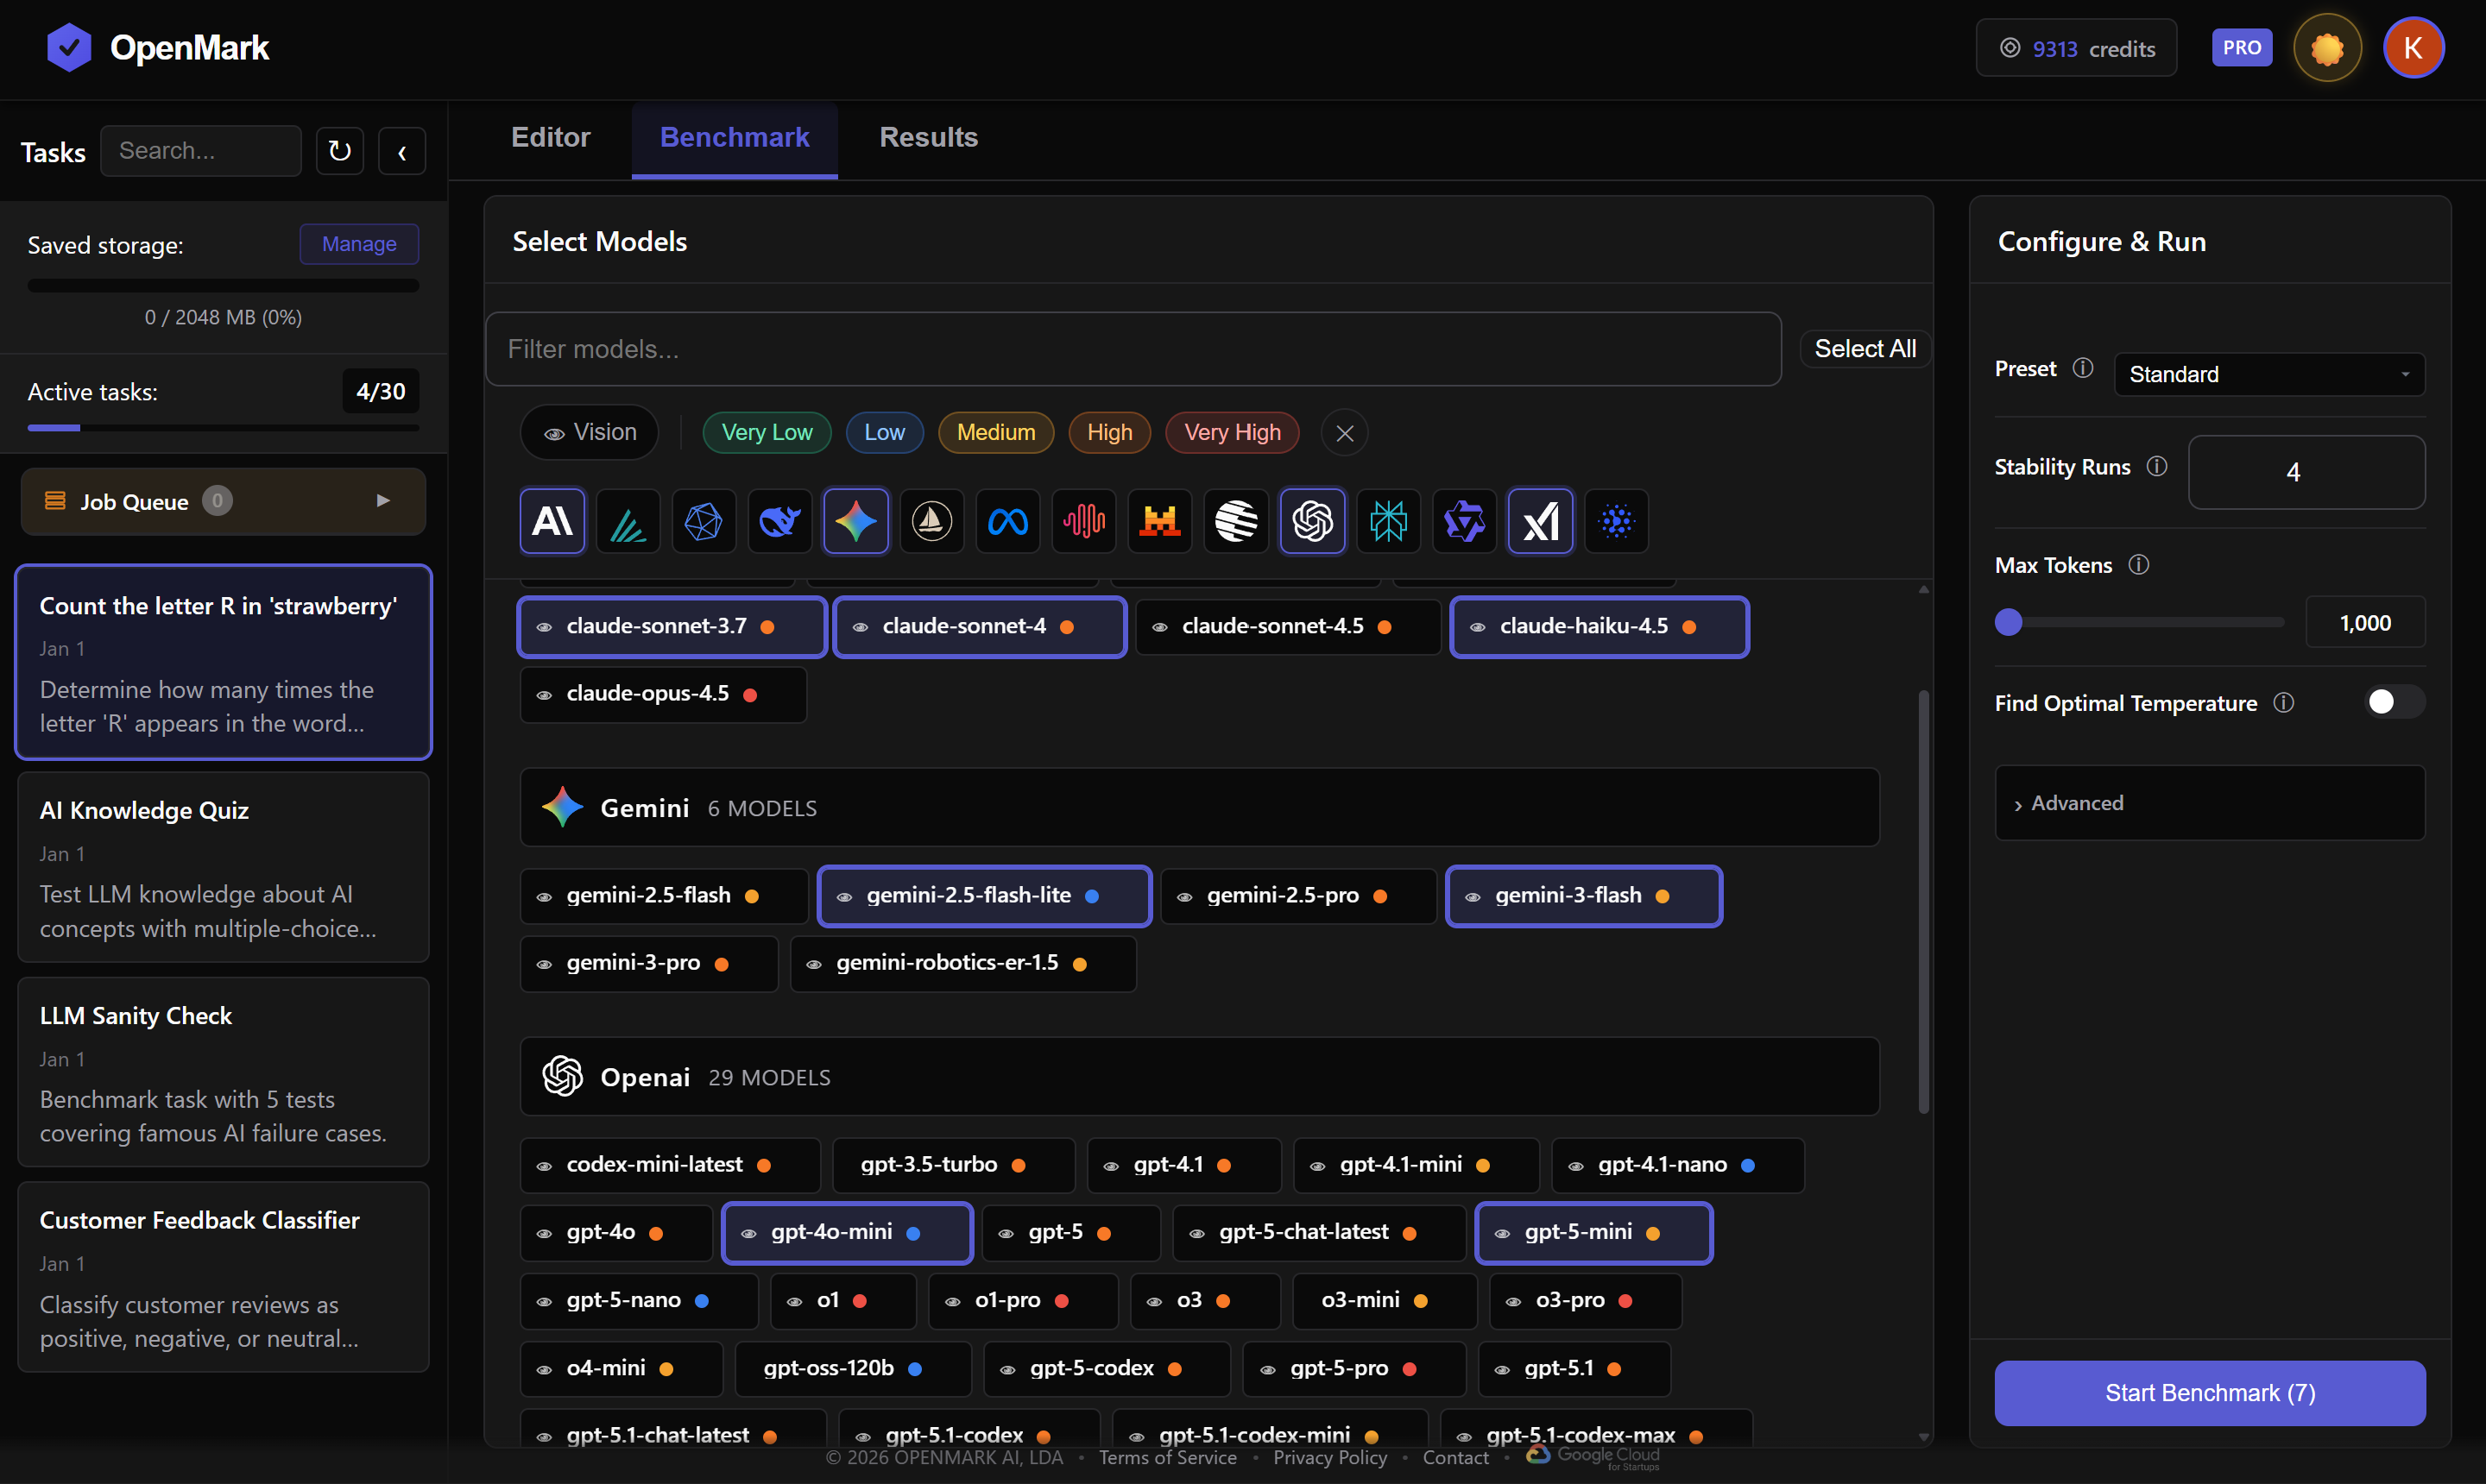Click the Meta provider filter icon
The height and width of the screenshot is (1484, 2486).
[1007, 521]
